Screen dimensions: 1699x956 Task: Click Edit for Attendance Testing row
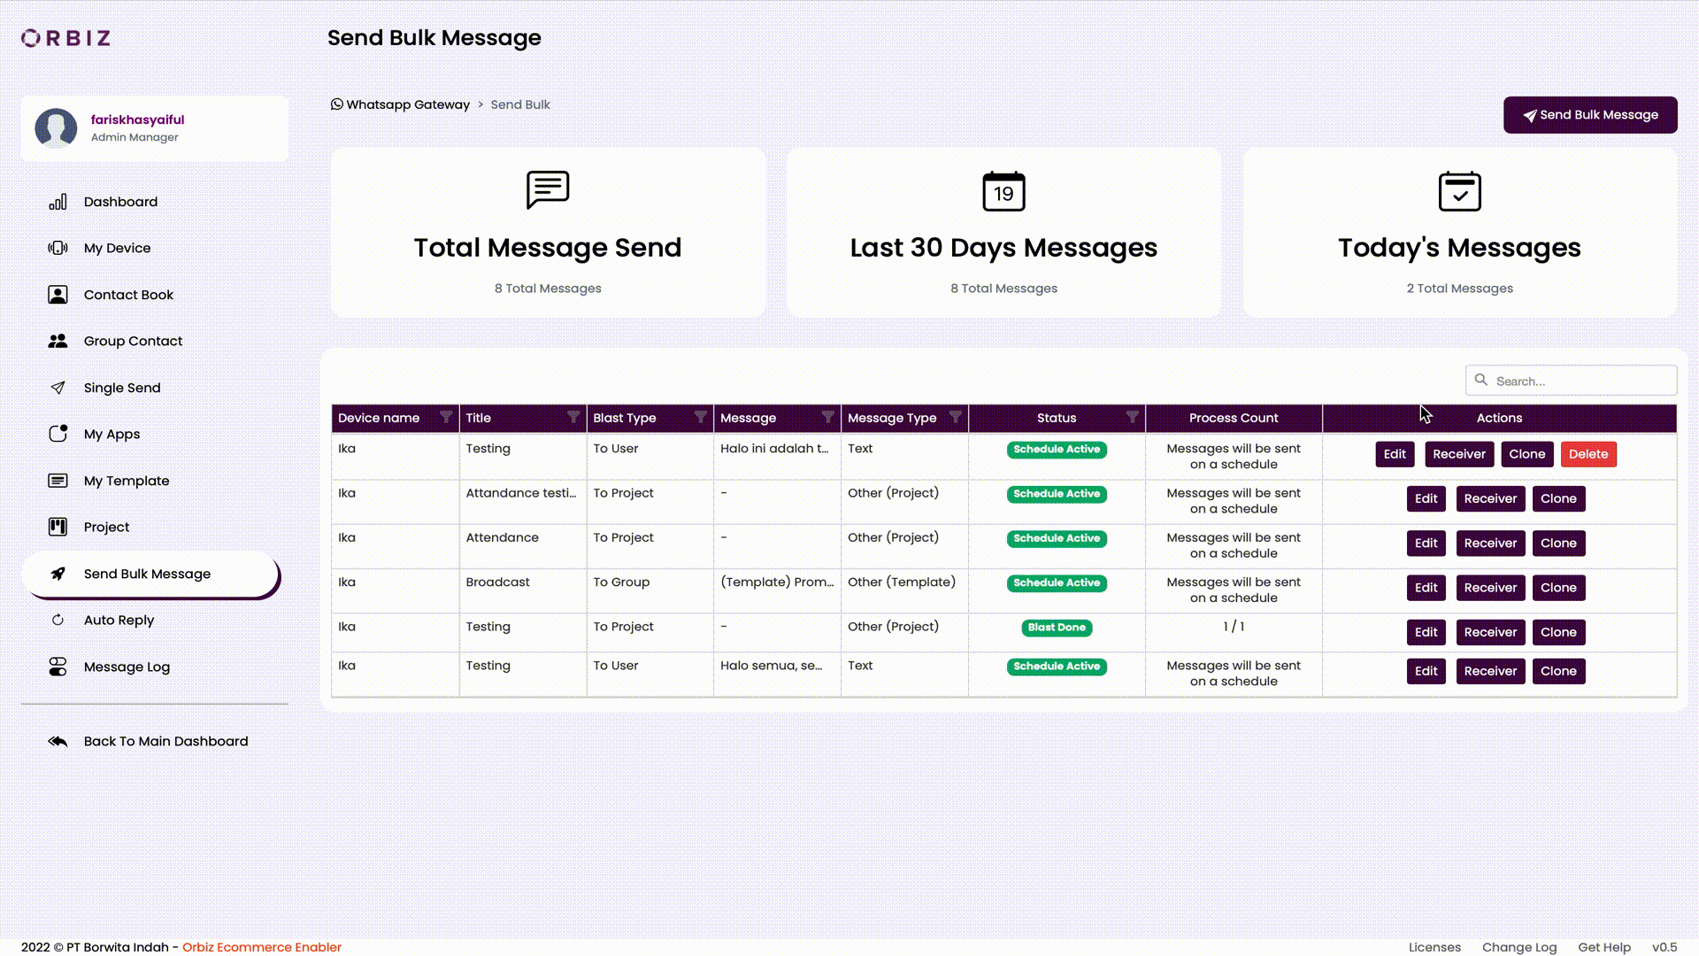click(x=1426, y=498)
